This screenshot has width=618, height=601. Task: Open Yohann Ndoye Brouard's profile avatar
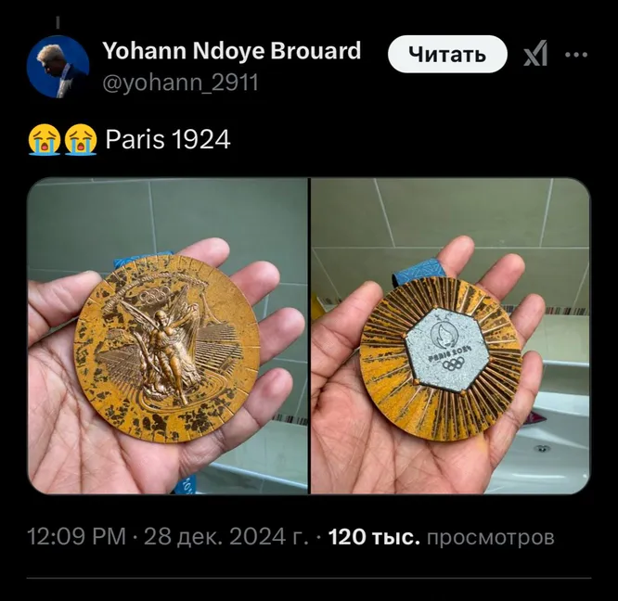pos(58,66)
